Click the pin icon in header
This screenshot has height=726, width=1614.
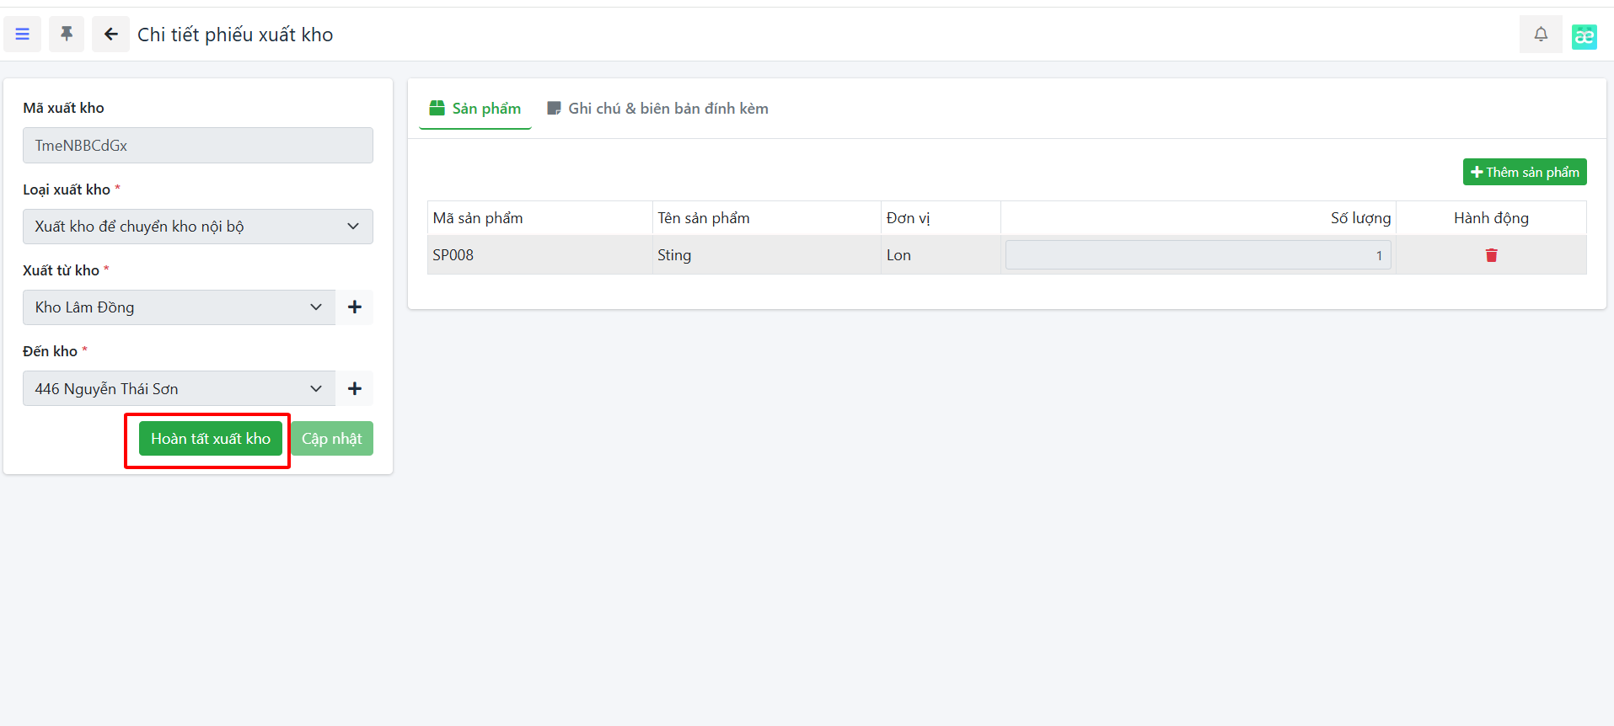coord(67,35)
